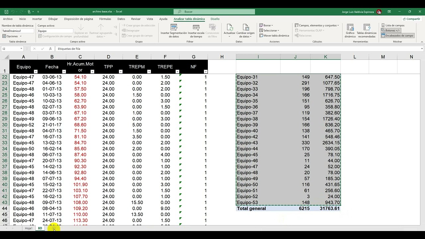Click Opciones icon under table name
The image size is (425, 239).
4,36
